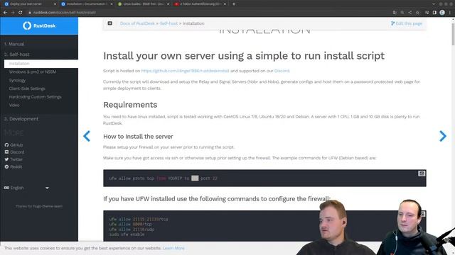Screen dimensions: 455x255
Task: Go to next page with right chevron
Action: (x=442, y=136)
